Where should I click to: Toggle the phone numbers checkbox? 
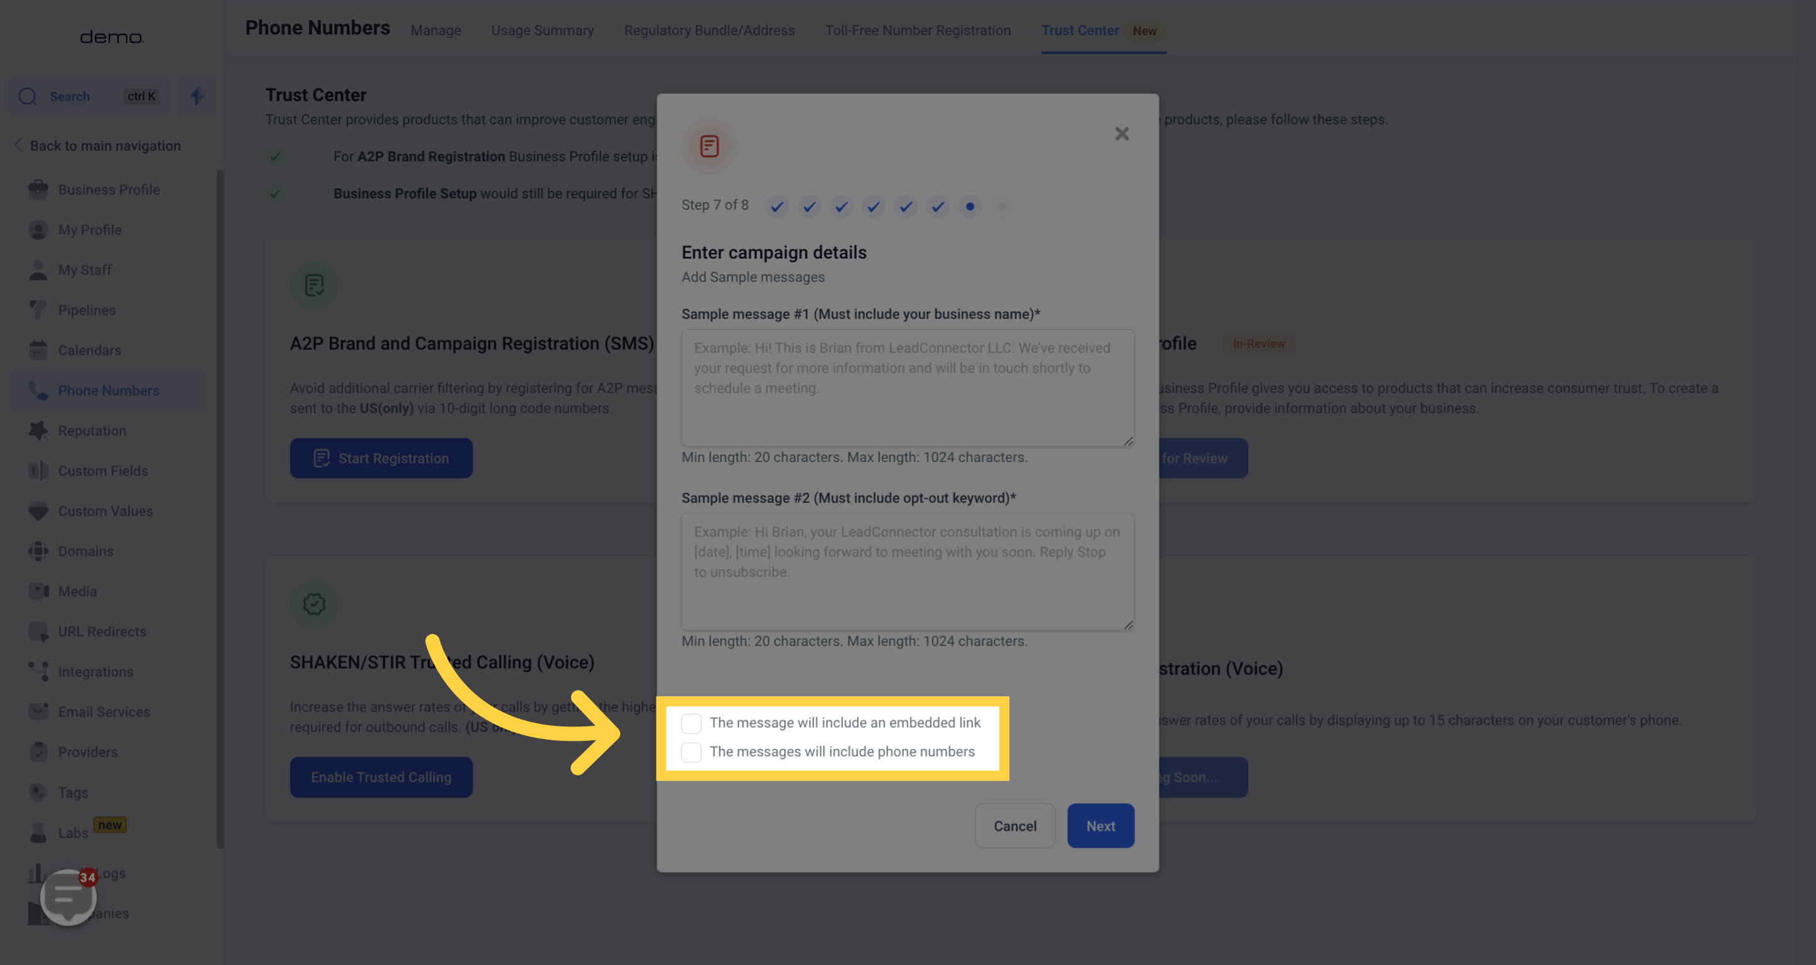(x=692, y=753)
